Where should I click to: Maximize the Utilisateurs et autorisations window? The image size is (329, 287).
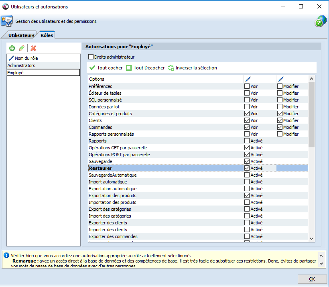pos(301,6)
